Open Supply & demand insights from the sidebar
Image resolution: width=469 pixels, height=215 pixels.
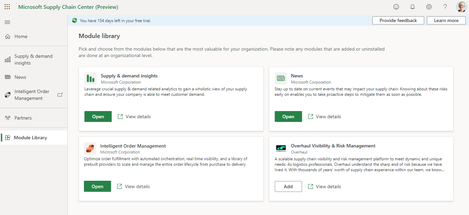click(x=33, y=60)
